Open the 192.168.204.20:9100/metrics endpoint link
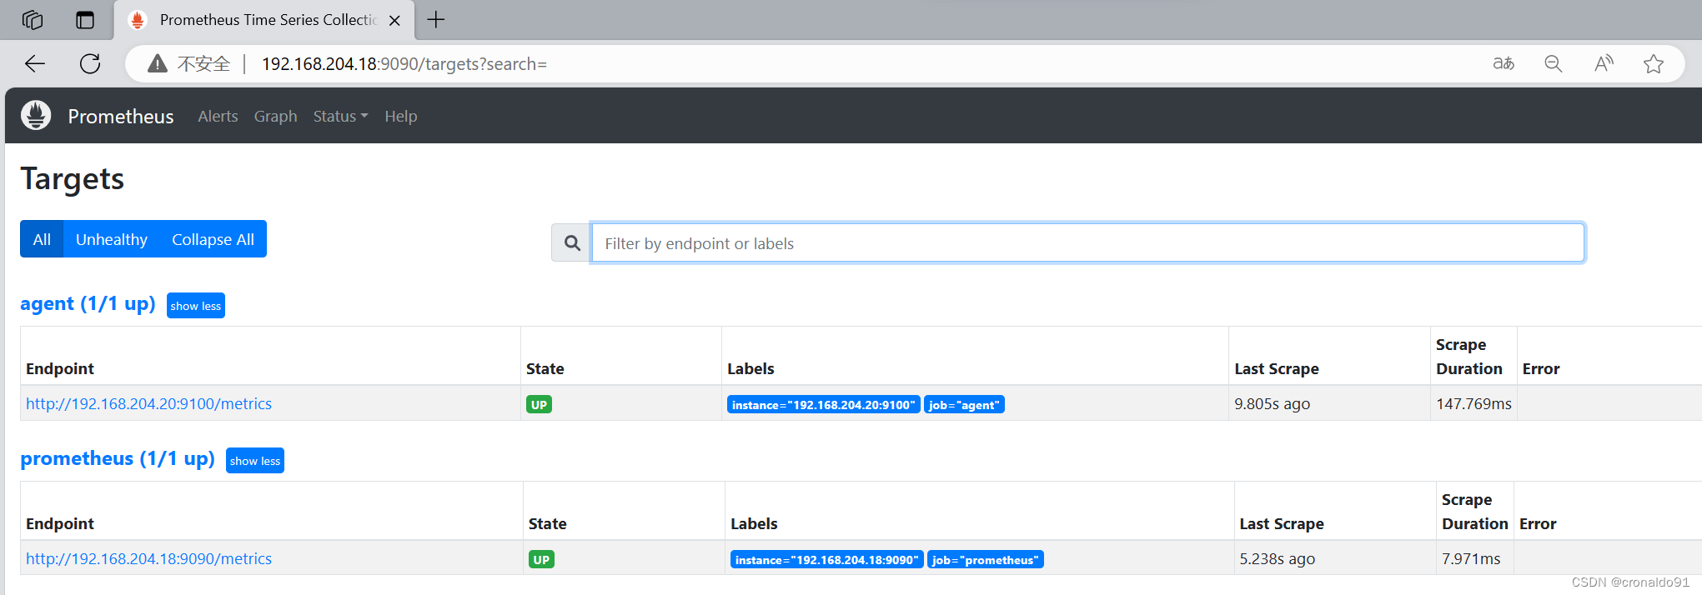The height and width of the screenshot is (595, 1702). click(148, 403)
